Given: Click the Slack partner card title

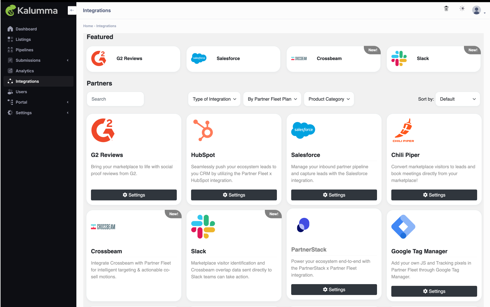Looking at the screenshot, I should (x=199, y=251).
